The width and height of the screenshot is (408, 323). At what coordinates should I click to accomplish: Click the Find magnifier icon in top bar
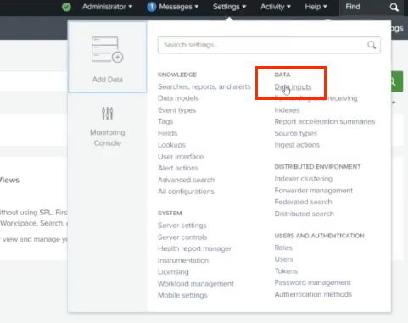394,7
